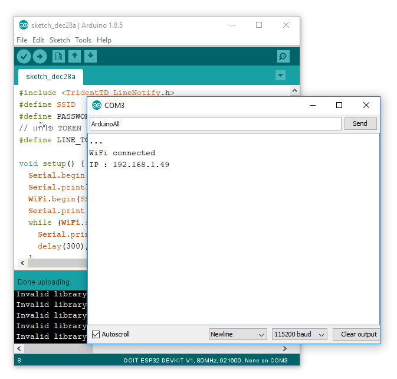Screen dimensions: 397x379
Task: Click the serial input field containing ArduinoAll
Action: pyautogui.click(x=215, y=124)
